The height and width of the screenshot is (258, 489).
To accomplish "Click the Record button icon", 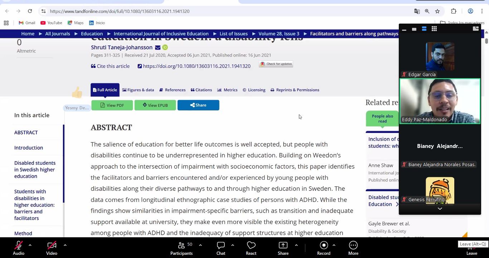I will pyautogui.click(x=324, y=245).
